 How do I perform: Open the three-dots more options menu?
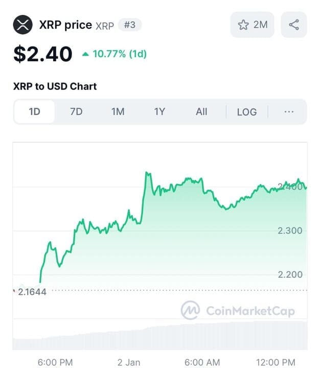click(289, 112)
